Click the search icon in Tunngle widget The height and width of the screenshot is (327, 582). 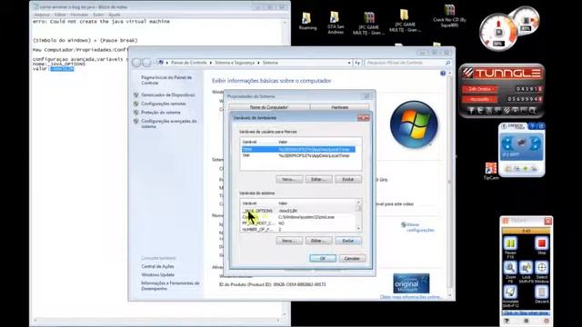click(532, 110)
